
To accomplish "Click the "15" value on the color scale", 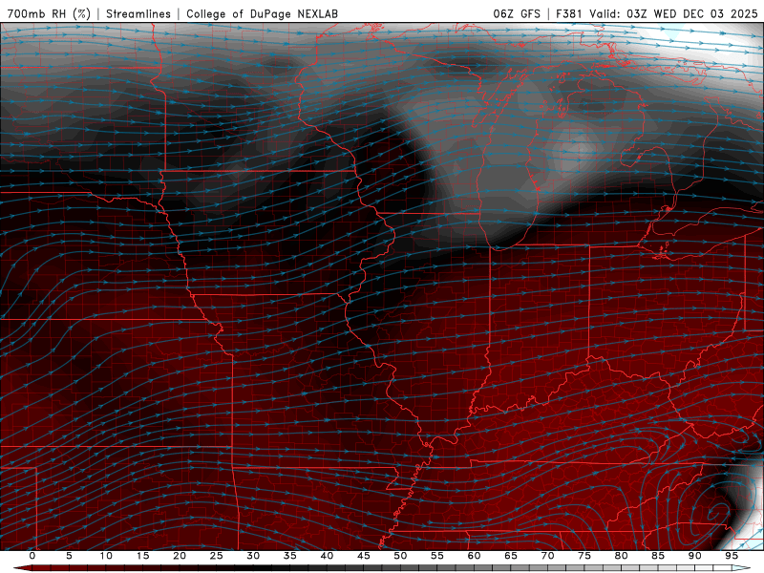I will click(x=142, y=556).
